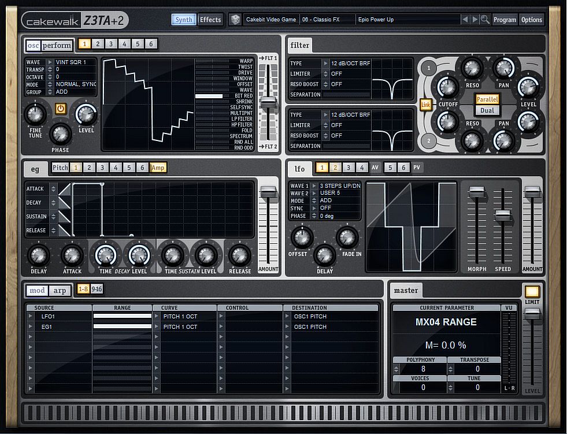Open PITCH 1 OCT curve arrow in LFO1 row

157,316
